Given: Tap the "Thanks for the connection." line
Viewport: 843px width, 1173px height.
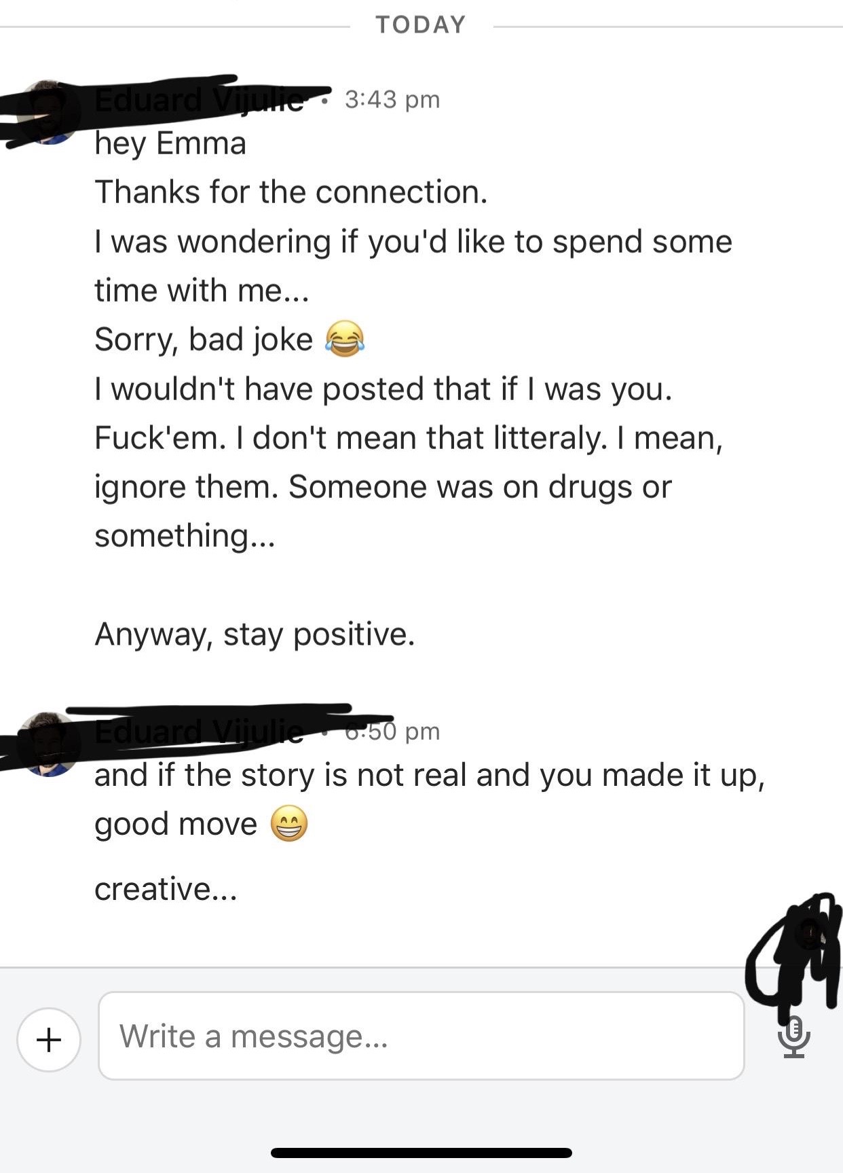Looking at the screenshot, I should [x=291, y=192].
